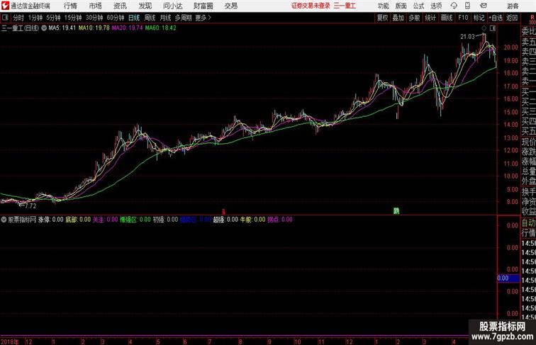Expand the 更多 periods list
The height and width of the screenshot is (345, 536).
tap(203, 18)
